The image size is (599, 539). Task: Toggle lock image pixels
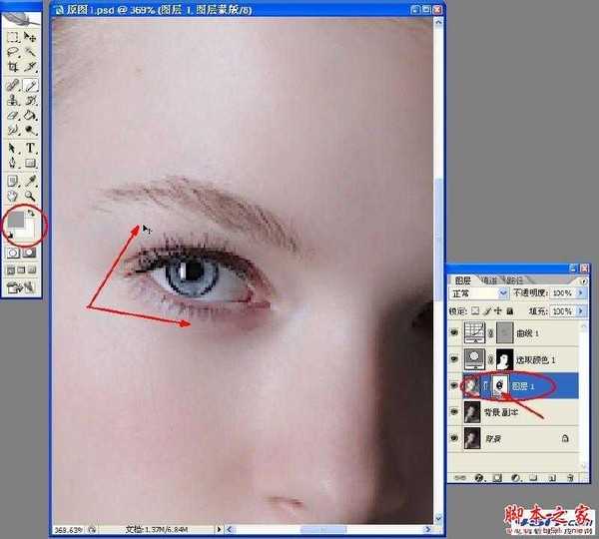[487, 311]
